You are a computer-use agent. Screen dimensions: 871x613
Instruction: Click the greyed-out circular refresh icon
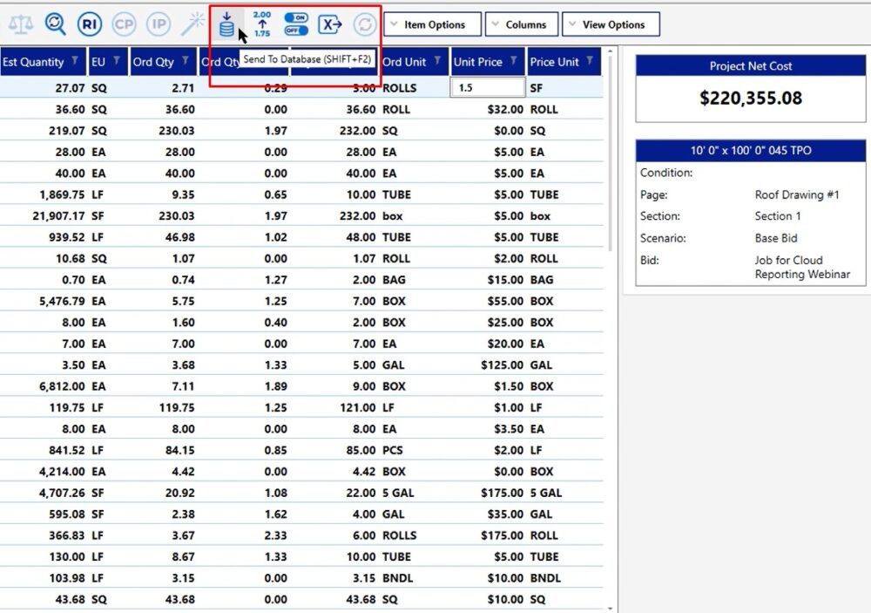click(364, 24)
